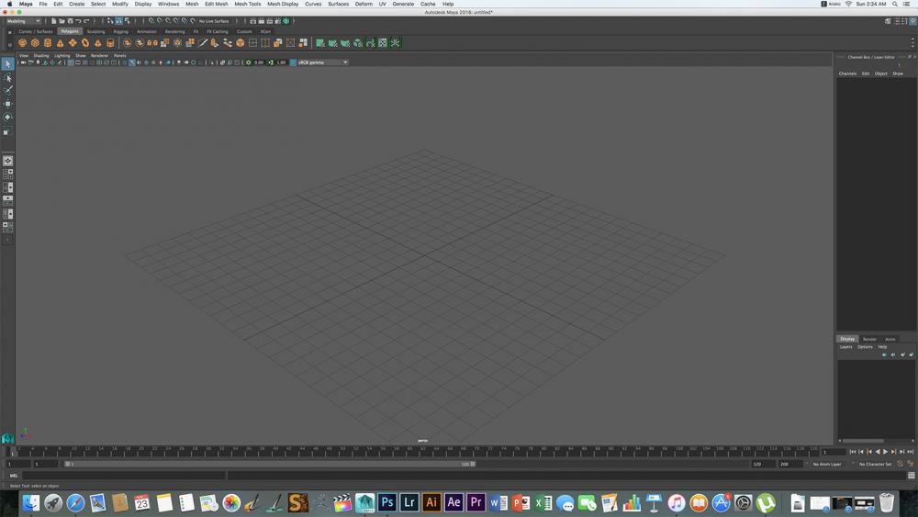The image size is (918, 517).
Task: Jump to the start of playback range
Action: [853, 452]
